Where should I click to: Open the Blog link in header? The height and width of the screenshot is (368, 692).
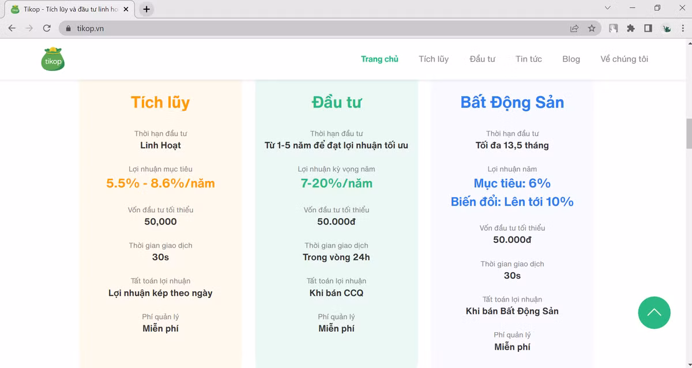(x=571, y=59)
